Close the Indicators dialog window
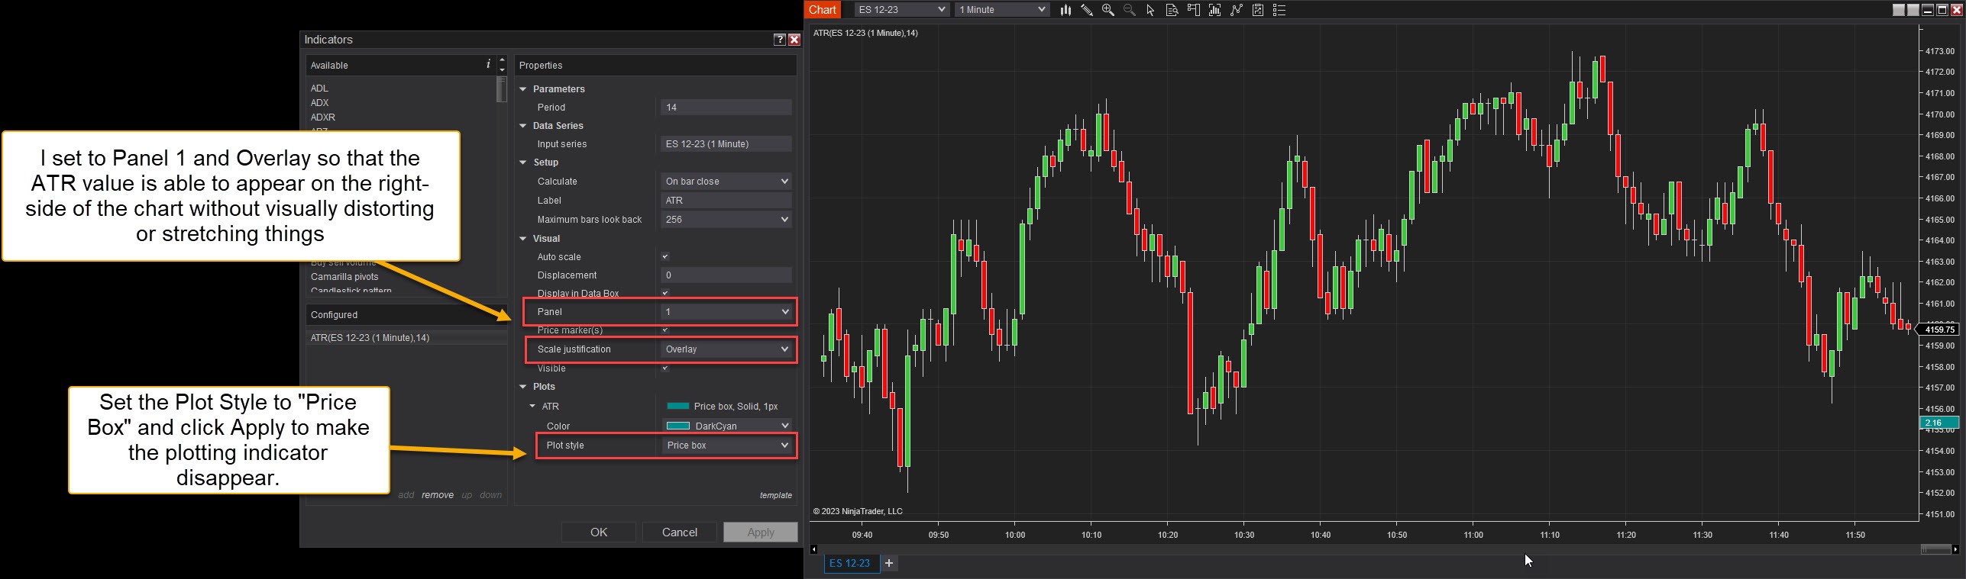Screen dimensions: 1966x579 point(794,40)
